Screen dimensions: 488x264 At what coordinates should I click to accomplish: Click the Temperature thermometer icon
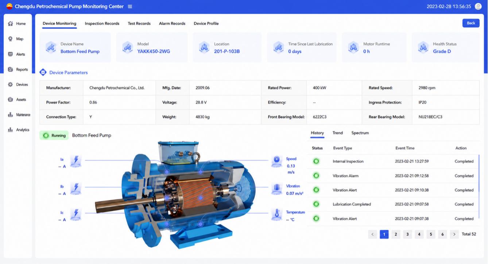coord(276,214)
